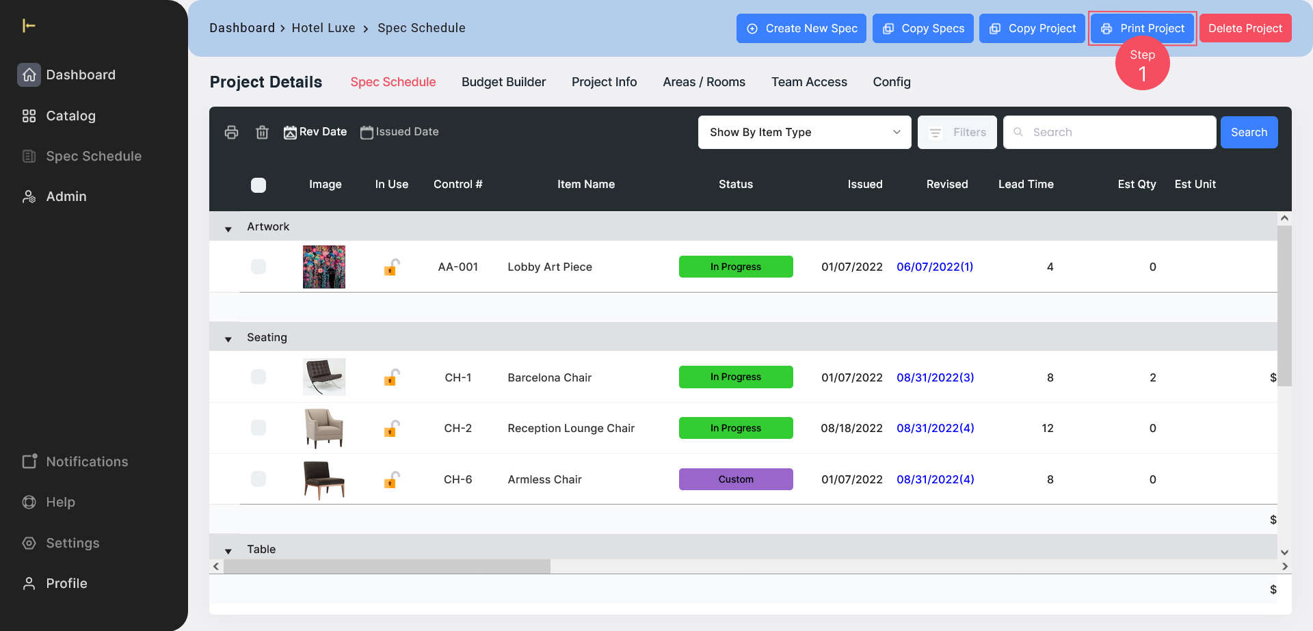Click the blue Search button
The width and height of the screenshot is (1313, 631).
(x=1249, y=132)
